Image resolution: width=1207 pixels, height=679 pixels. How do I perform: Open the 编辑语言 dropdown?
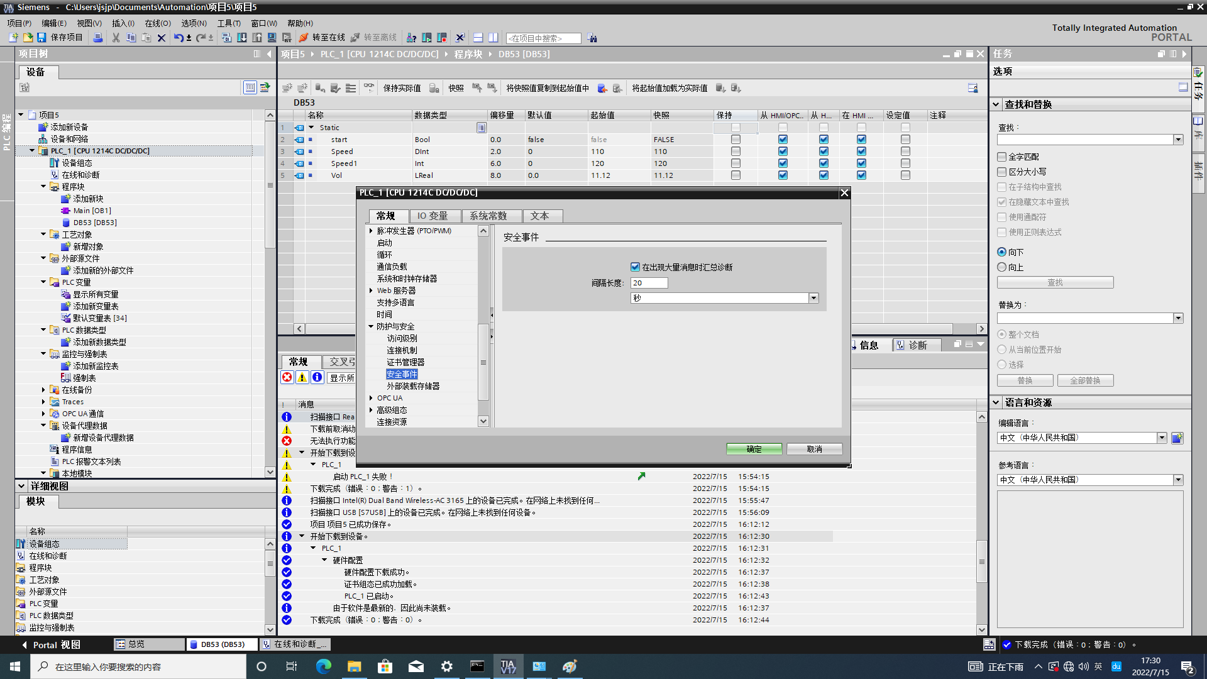pyautogui.click(x=1162, y=438)
